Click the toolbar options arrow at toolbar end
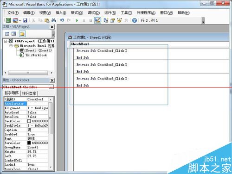This screenshot has height=174, width=232. (203, 21)
